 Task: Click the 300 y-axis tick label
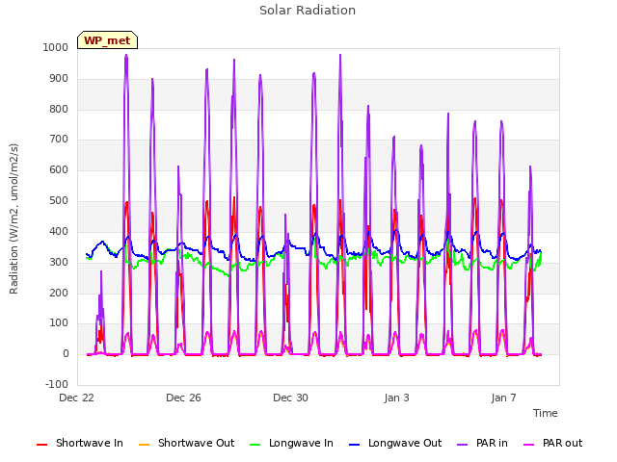(59, 262)
